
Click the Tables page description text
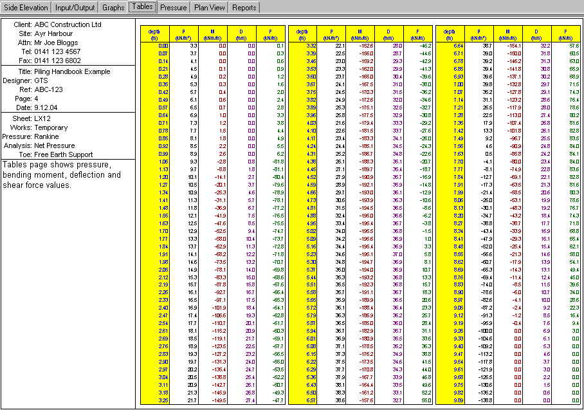click(x=61, y=174)
